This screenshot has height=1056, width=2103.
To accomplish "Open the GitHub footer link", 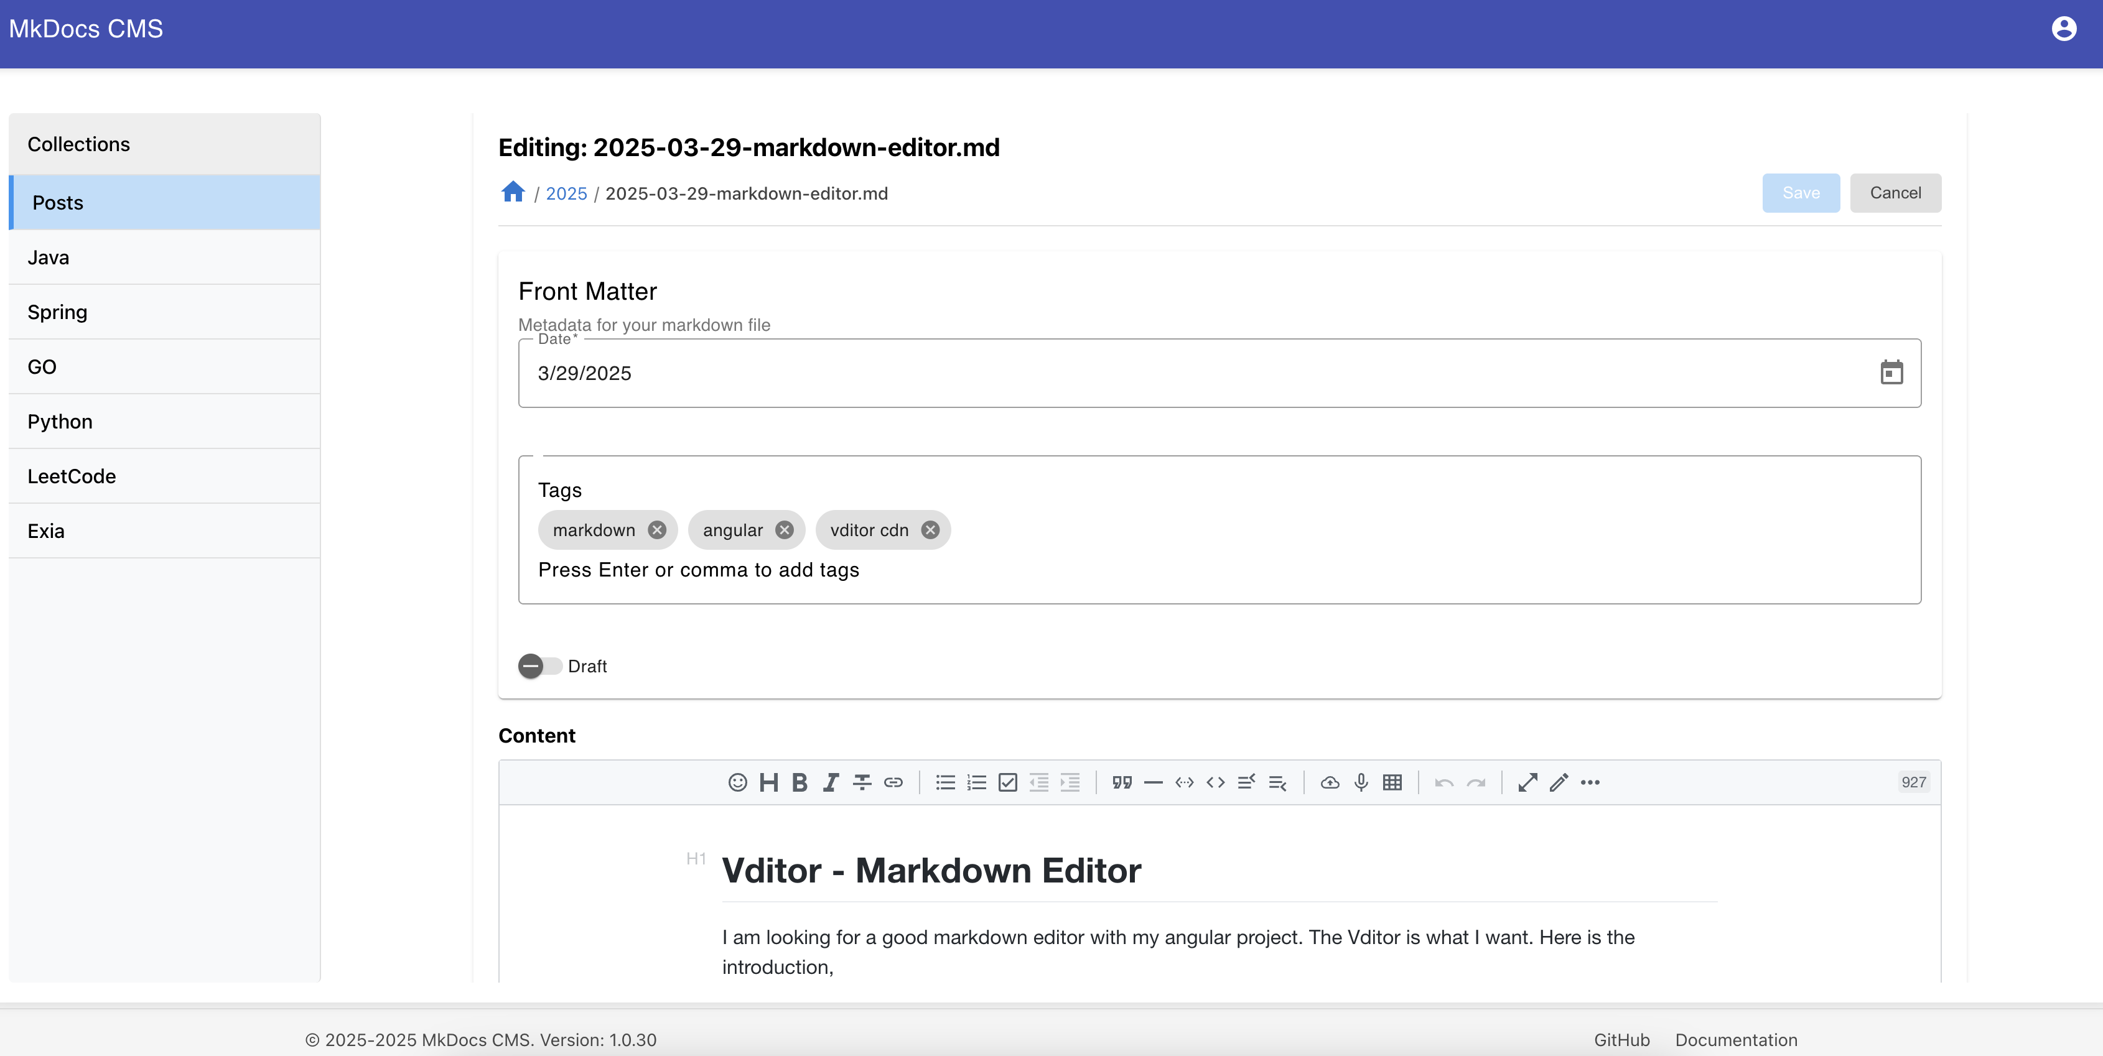I will pos(1621,1040).
